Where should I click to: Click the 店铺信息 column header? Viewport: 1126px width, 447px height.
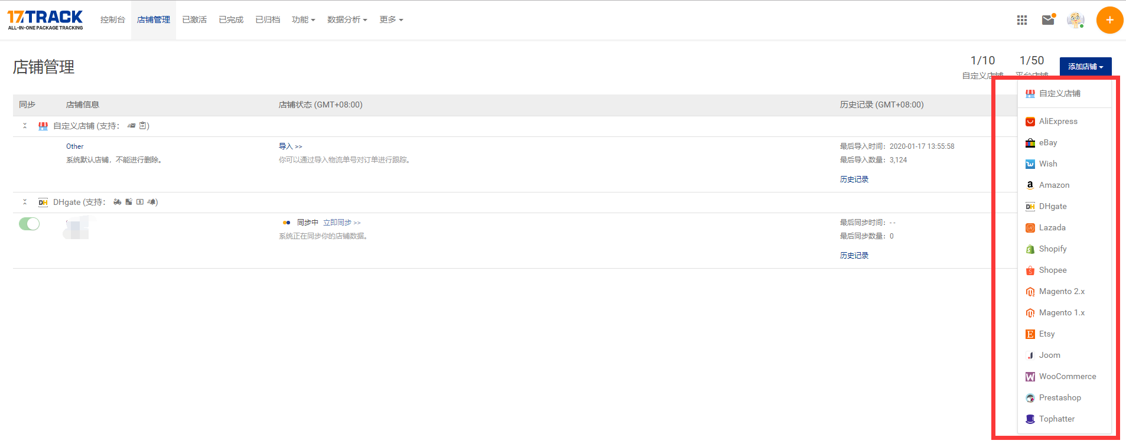tap(83, 105)
